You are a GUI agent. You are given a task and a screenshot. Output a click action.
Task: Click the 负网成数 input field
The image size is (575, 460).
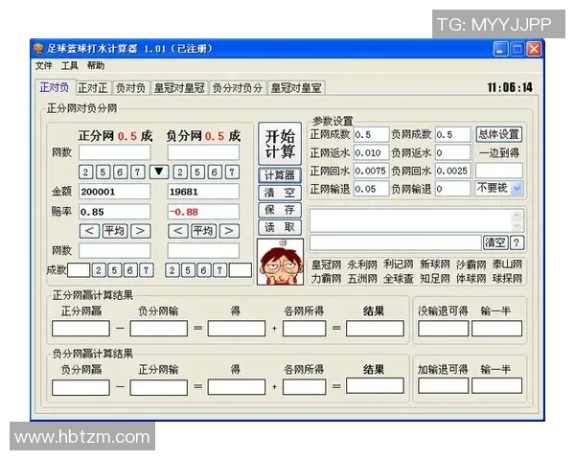point(453,134)
